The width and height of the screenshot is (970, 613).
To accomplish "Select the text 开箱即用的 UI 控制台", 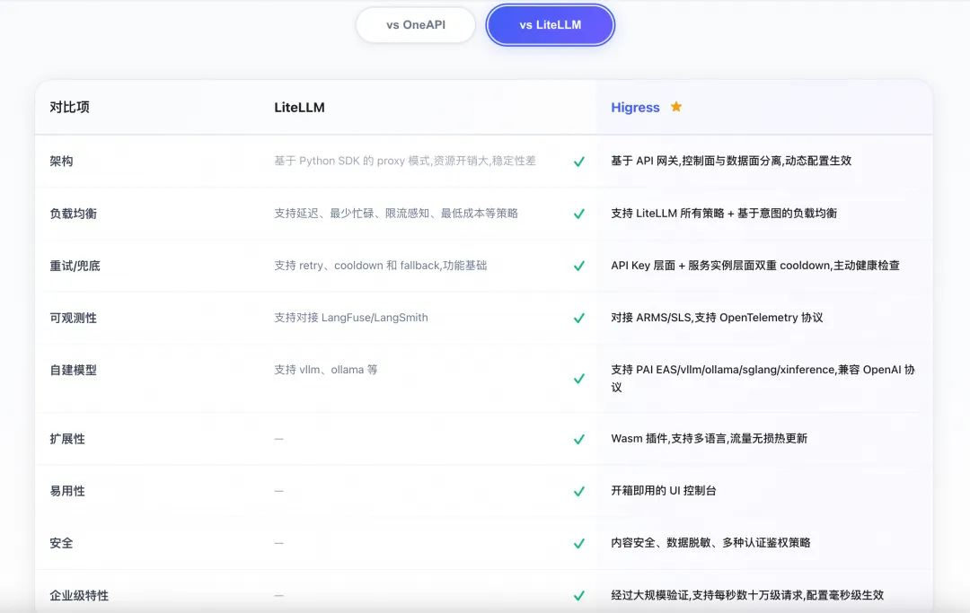I will (664, 491).
